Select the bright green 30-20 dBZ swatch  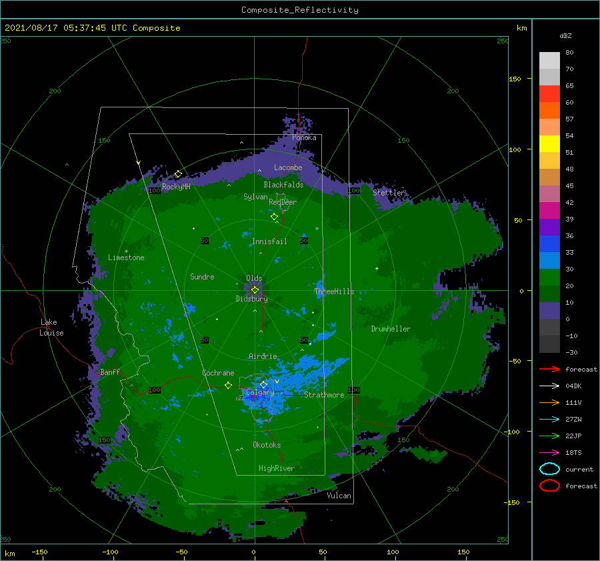[x=549, y=277]
